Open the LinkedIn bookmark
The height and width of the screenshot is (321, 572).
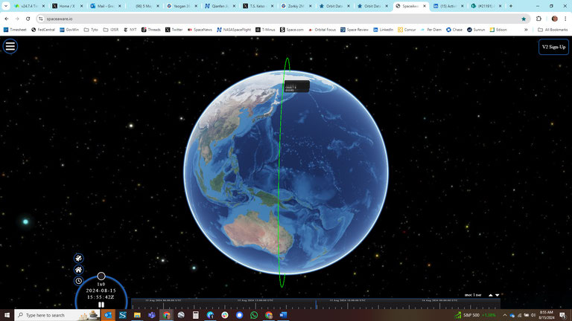383,30
